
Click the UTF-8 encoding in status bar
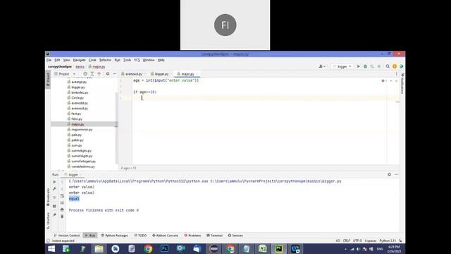[357, 241]
